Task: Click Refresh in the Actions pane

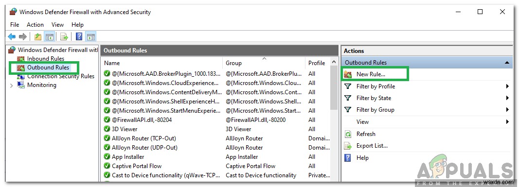Action: click(x=366, y=134)
